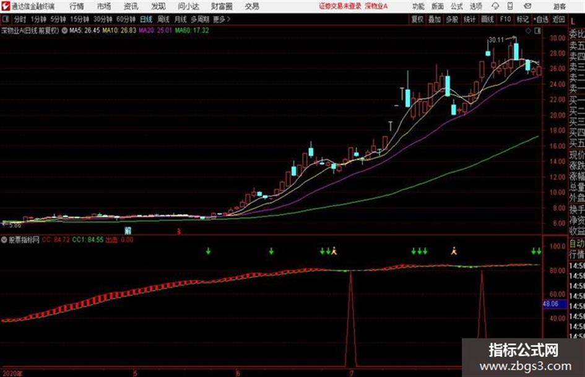Viewport: 585px width, 377px height.
Task: Click the 深物业A stock name link
Action: click(x=376, y=6)
